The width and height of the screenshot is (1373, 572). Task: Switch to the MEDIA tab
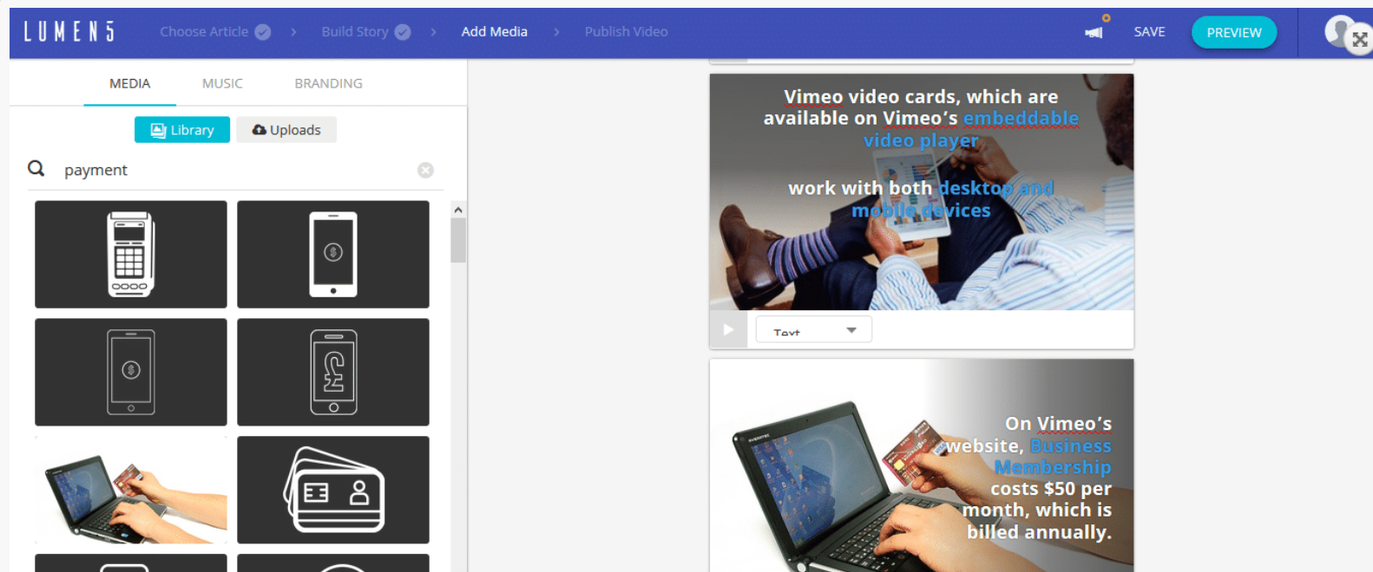[130, 83]
